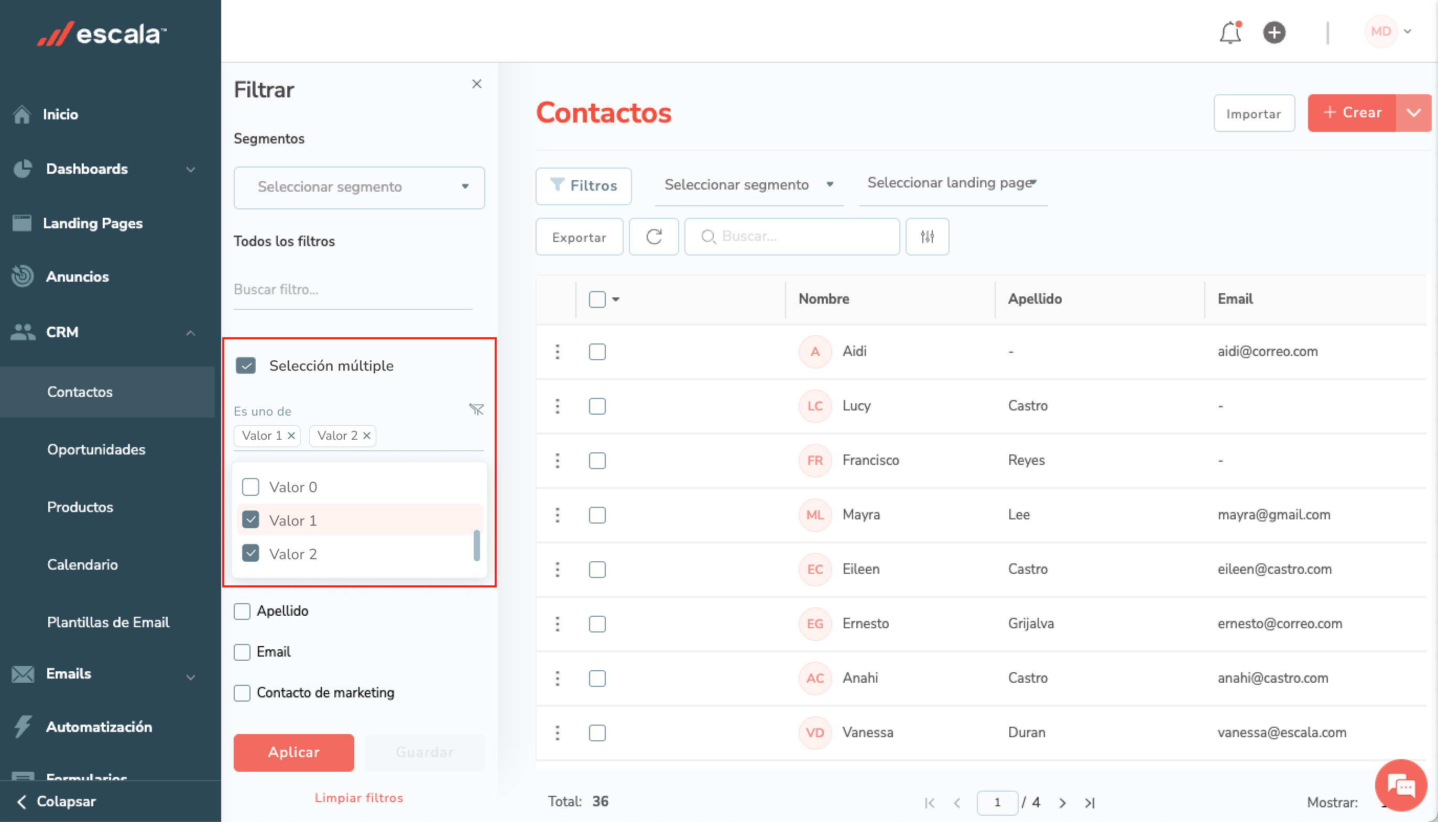Select the checkbox for Mayra Lee row

coord(597,515)
